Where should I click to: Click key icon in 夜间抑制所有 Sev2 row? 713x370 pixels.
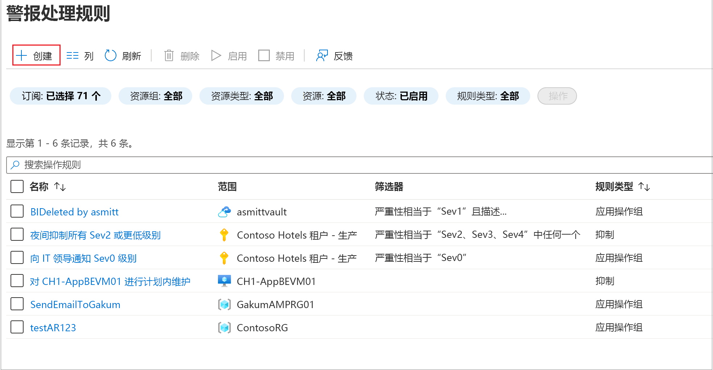point(224,235)
